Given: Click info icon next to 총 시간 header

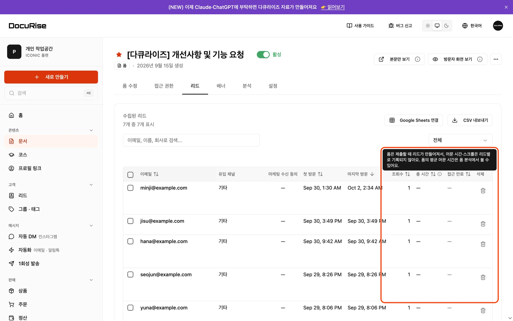Looking at the screenshot, I should [x=440, y=174].
